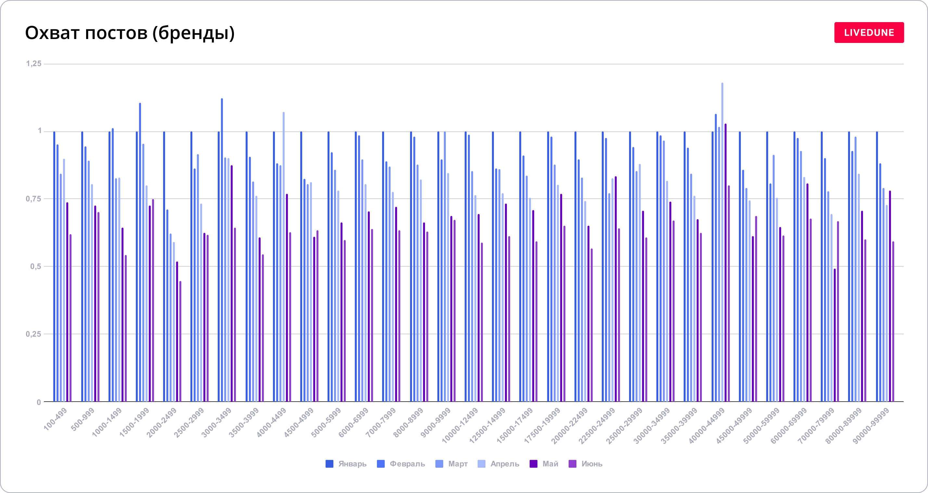This screenshot has width=928, height=493.
Task: Click the 0,5 y-axis label
Action: coord(36,267)
